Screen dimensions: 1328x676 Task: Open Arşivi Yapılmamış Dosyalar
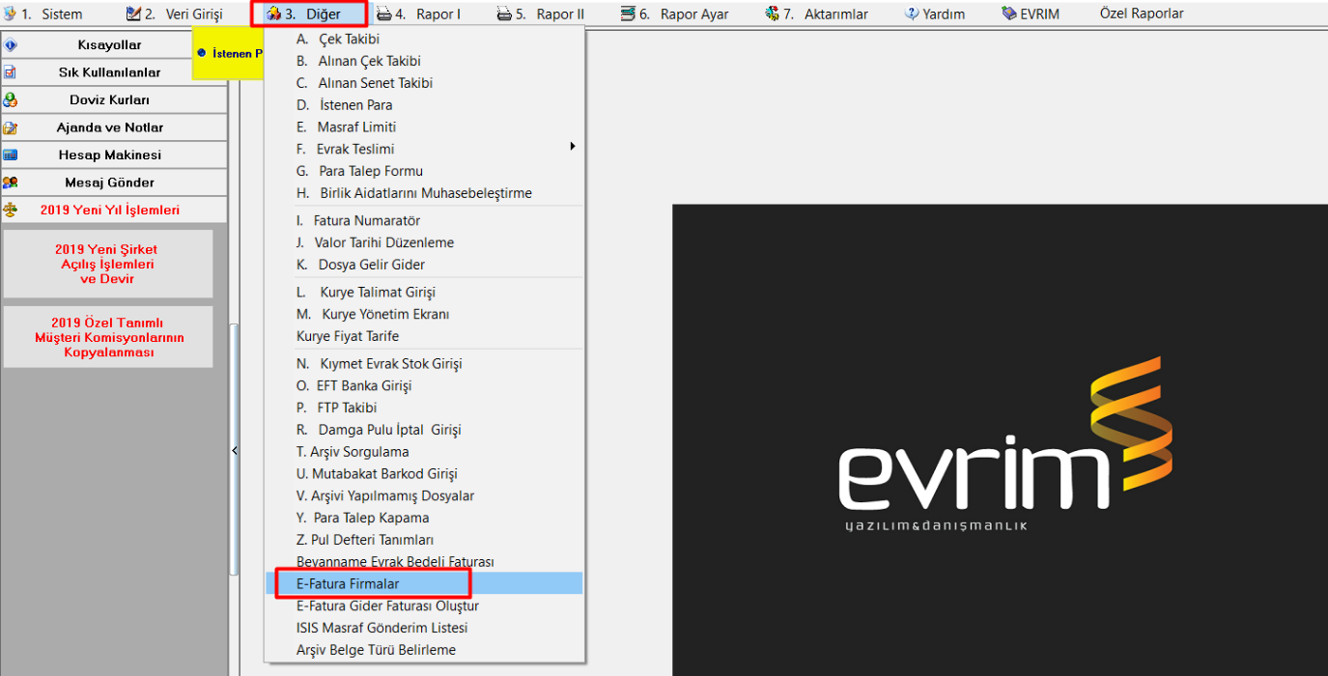click(x=425, y=495)
